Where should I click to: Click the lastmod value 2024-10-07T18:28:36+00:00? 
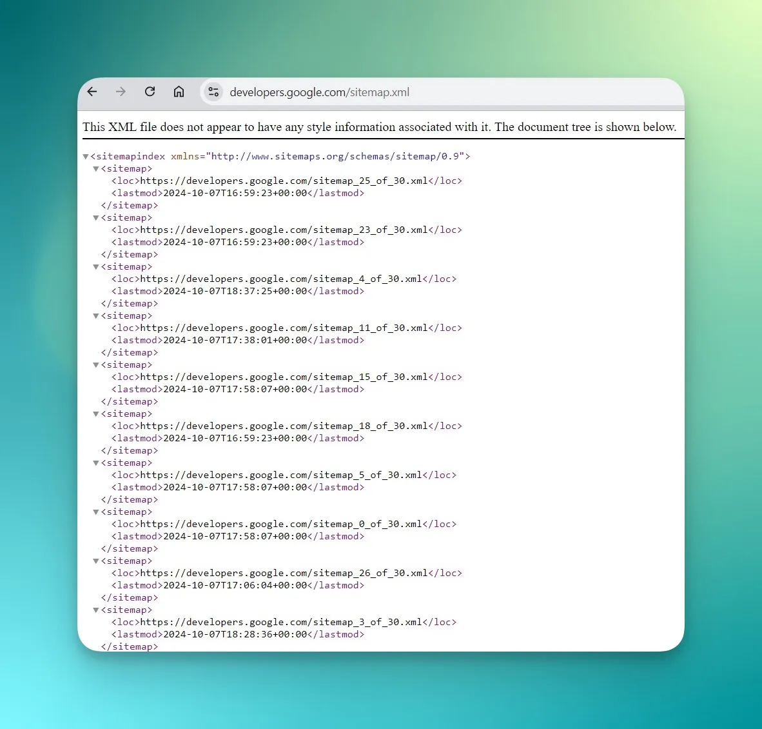235,634
